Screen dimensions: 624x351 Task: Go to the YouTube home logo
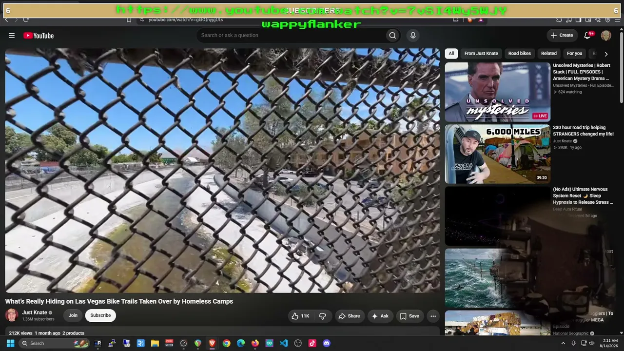(x=39, y=36)
